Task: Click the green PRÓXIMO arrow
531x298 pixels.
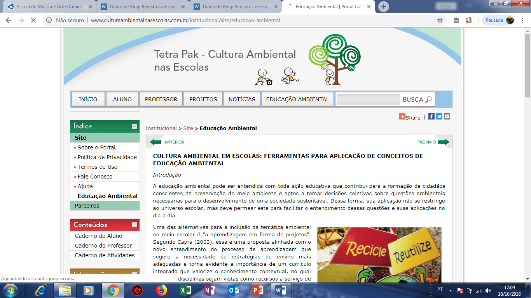Action: click(443, 142)
